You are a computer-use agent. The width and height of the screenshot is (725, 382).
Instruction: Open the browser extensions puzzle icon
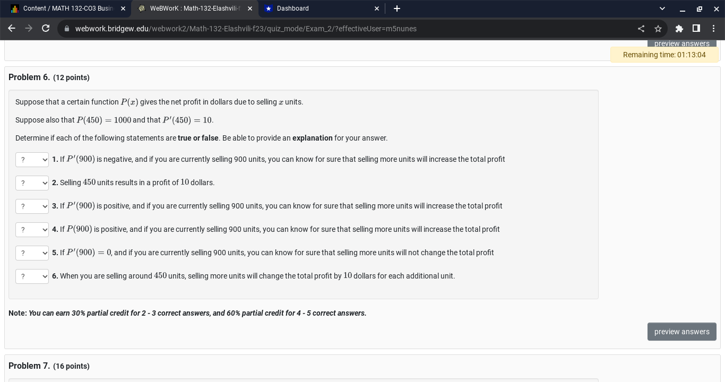pos(679,29)
